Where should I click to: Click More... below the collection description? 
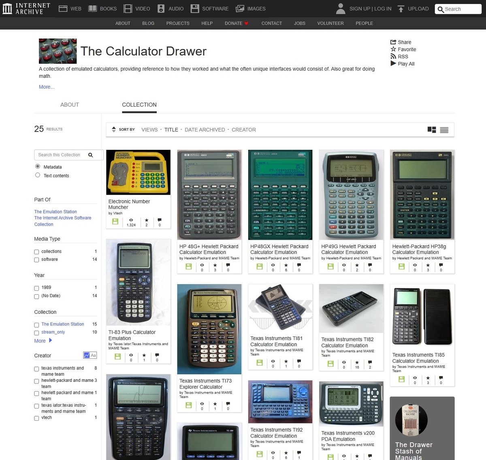[46, 87]
